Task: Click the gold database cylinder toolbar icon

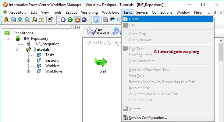Action: tap(6, 20)
